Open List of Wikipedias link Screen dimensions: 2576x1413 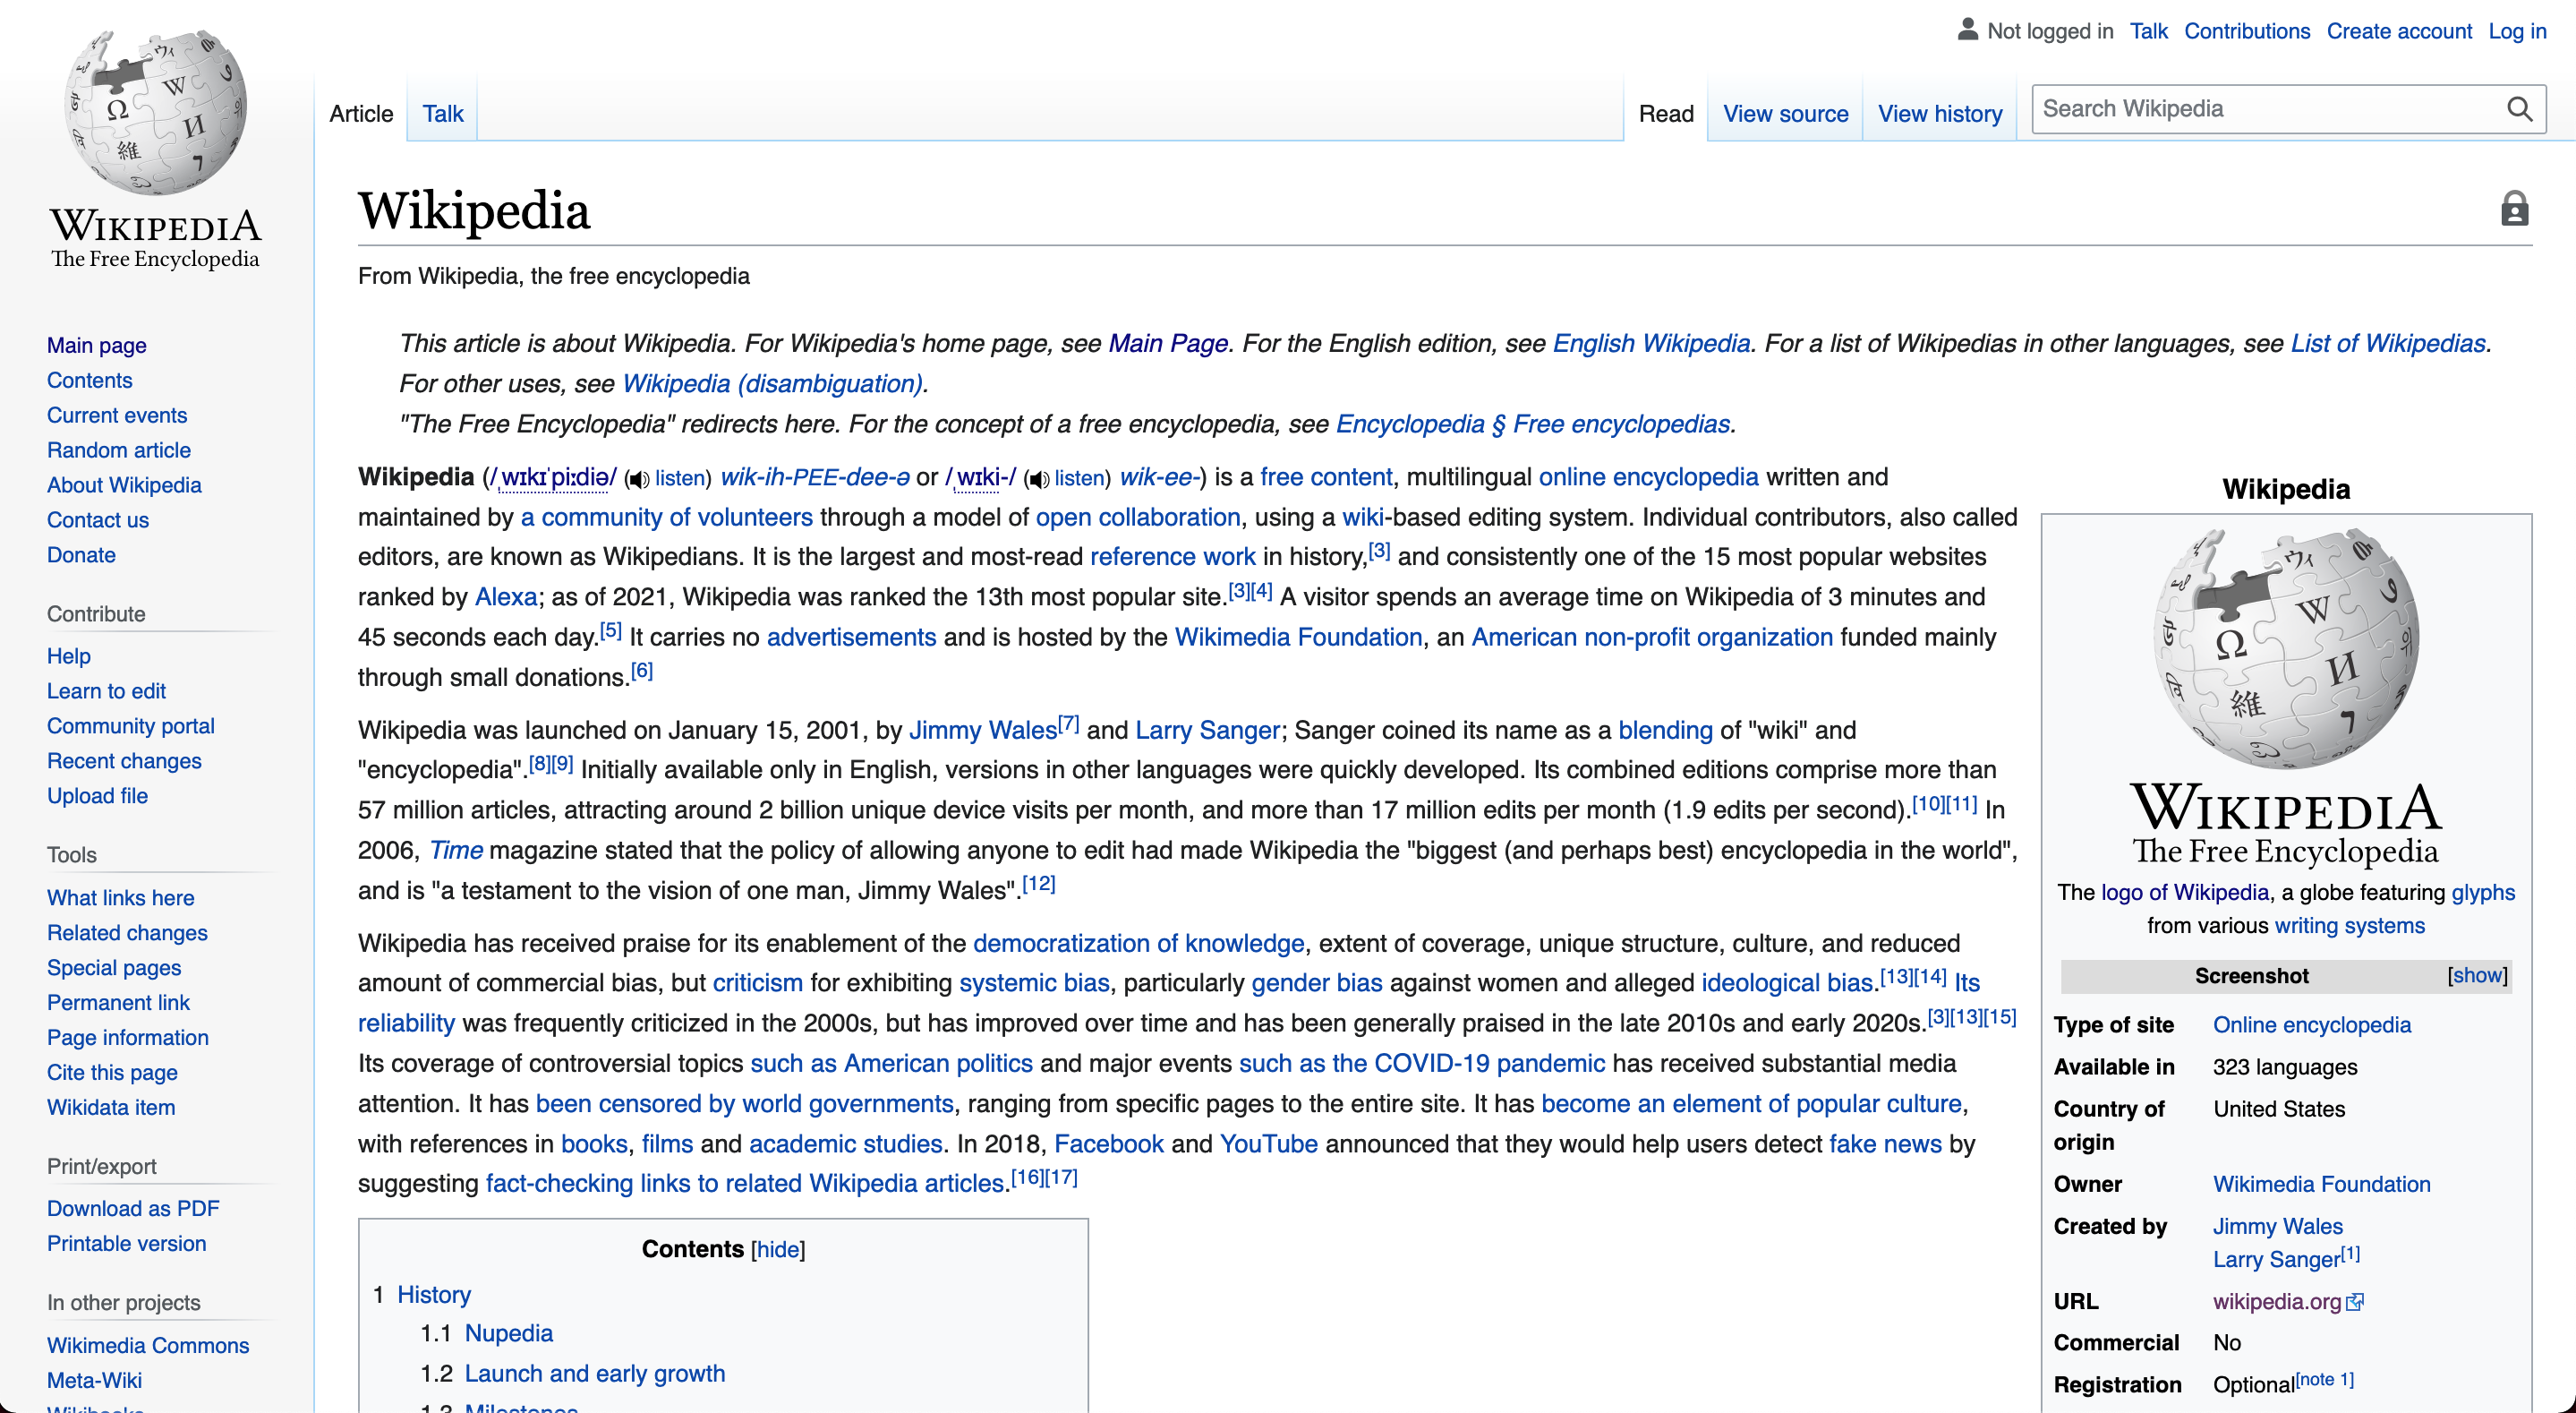coord(2388,343)
